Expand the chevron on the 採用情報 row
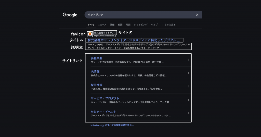This screenshot has height=137, width=261. [x=188, y=87]
